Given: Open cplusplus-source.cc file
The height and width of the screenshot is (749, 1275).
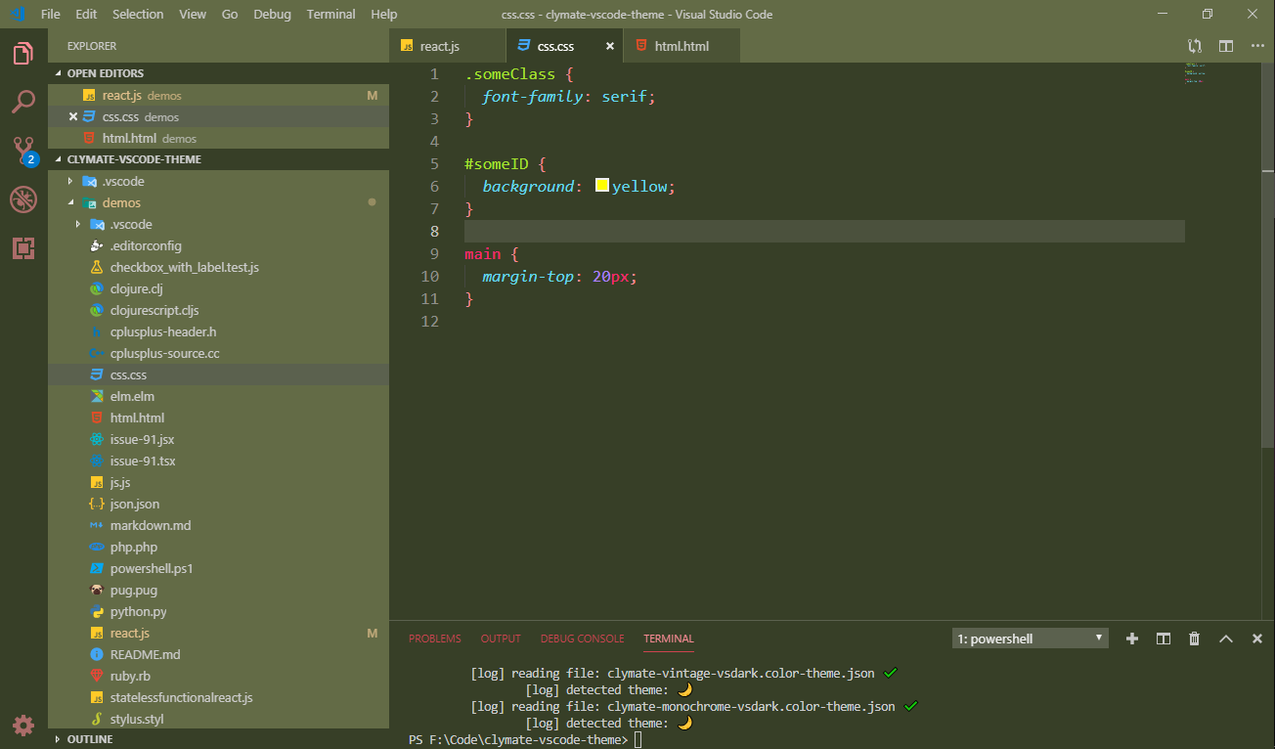Looking at the screenshot, I should pyautogui.click(x=219, y=353).
